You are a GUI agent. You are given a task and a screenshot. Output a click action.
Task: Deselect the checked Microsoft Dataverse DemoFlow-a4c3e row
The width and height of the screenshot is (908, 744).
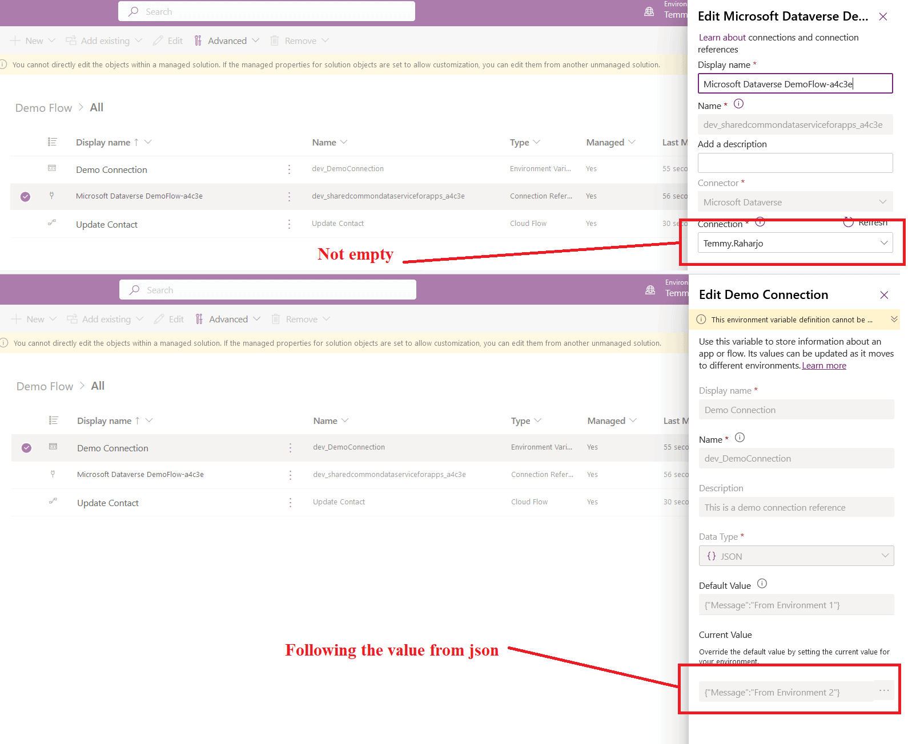coord(25,197)
